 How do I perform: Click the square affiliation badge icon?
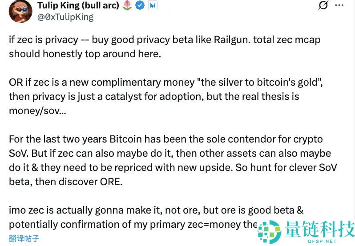click(x=153, y=6)
